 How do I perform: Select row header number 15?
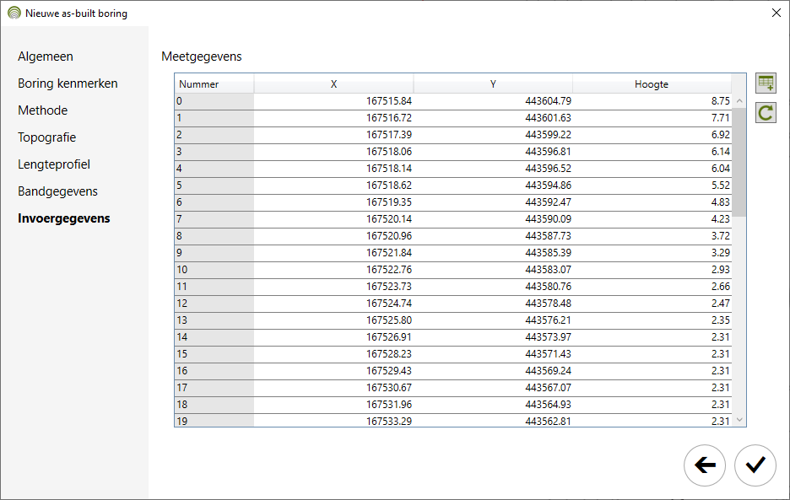[214, 354]
